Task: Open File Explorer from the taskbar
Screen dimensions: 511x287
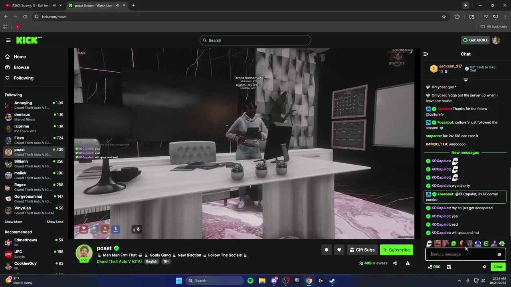Action: (262, 281)
